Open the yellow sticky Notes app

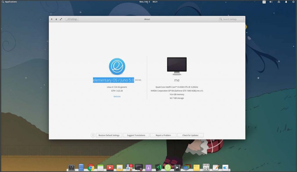(196, 167)
